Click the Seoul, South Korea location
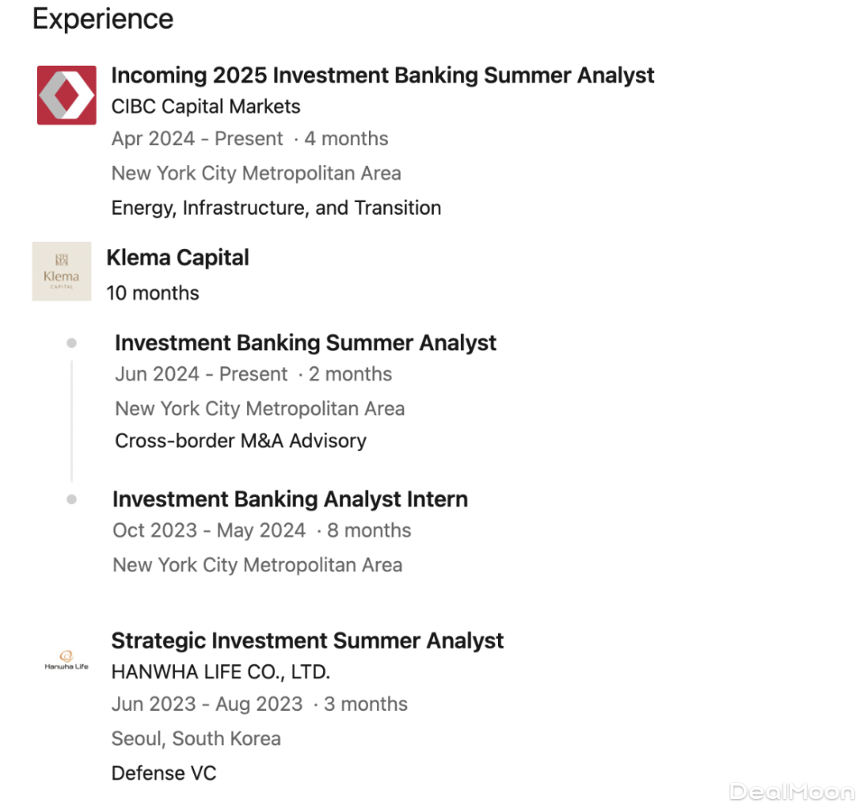Image resolution: width=866 pixels, height=811 pixels. [196, 738]
